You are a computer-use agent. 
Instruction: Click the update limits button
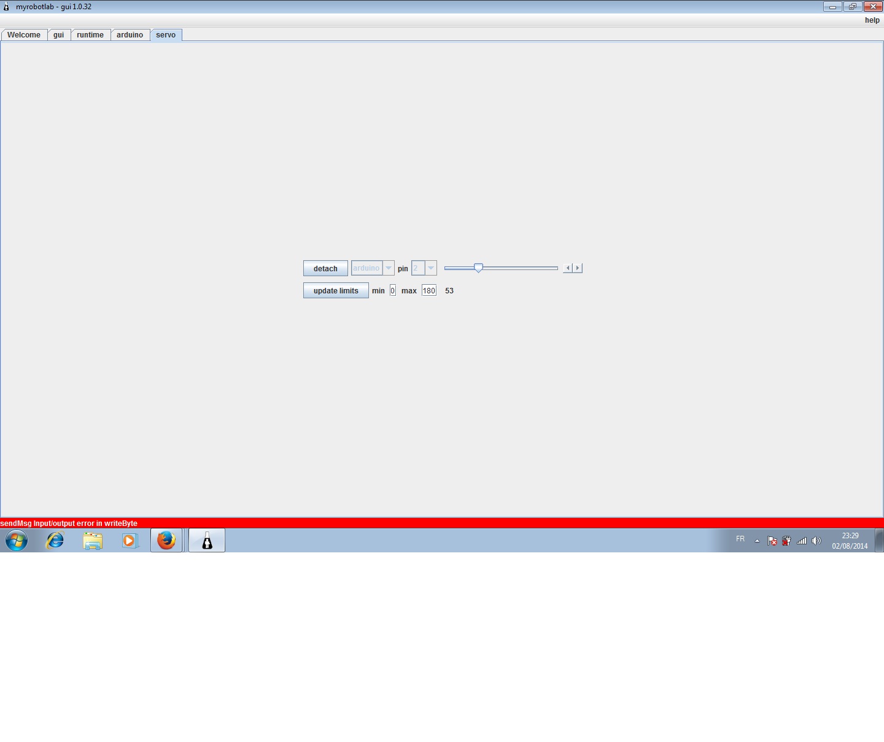[336, 291]
